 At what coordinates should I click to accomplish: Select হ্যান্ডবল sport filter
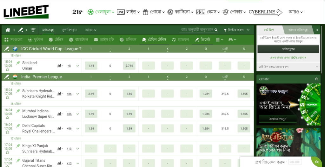pyautogui.click(x=180, y=40)
